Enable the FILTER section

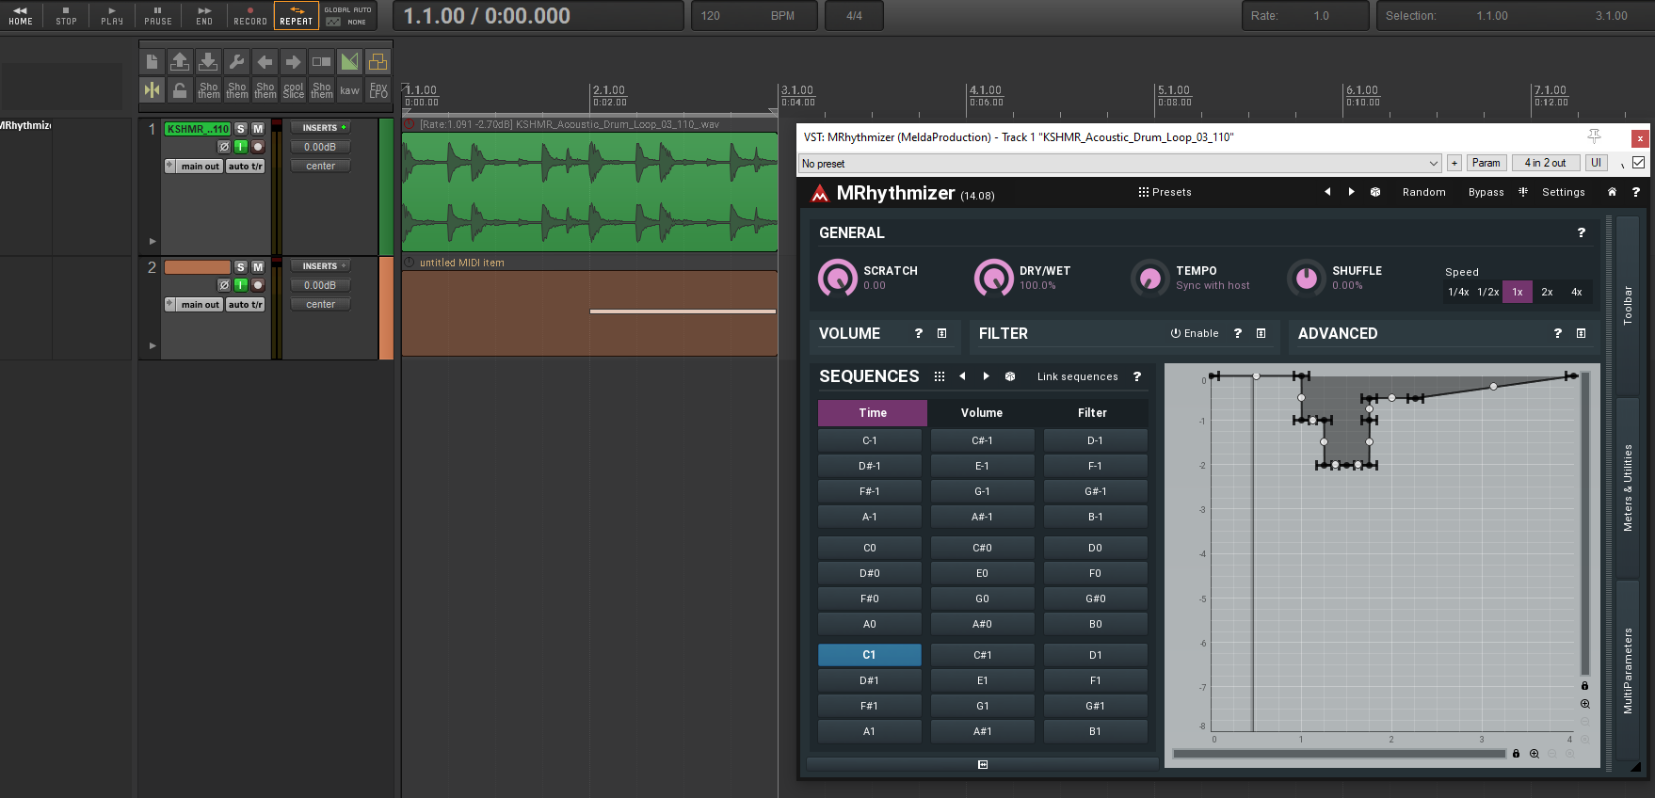coord(1195,333)
